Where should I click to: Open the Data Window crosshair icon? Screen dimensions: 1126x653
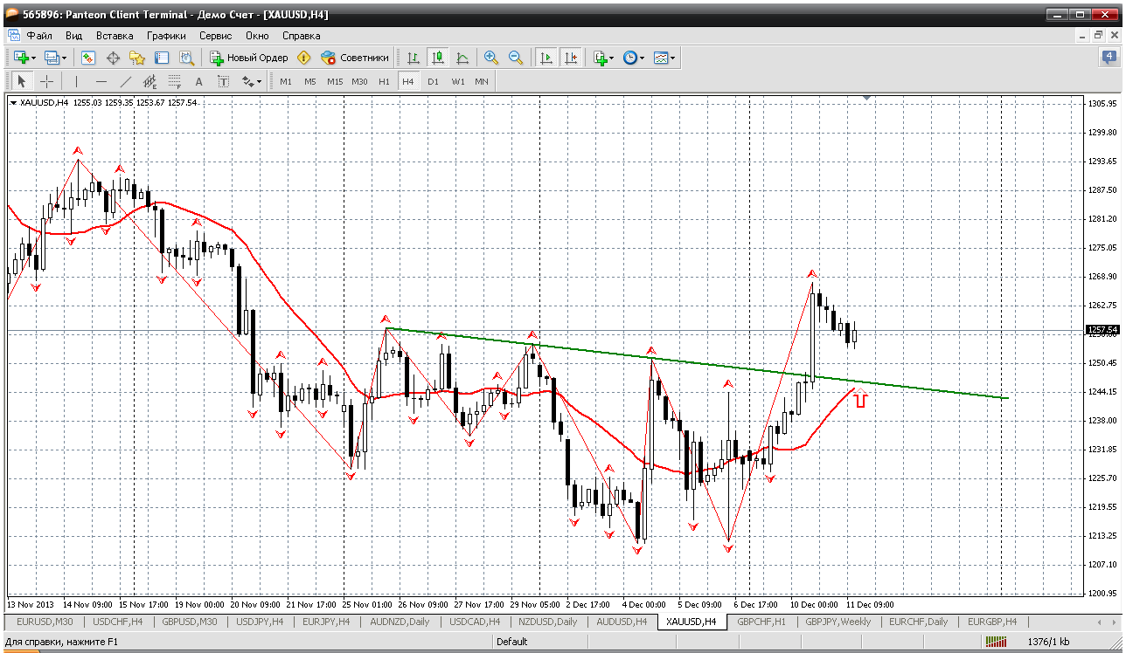pyautogui.click(x=113, y=58)
